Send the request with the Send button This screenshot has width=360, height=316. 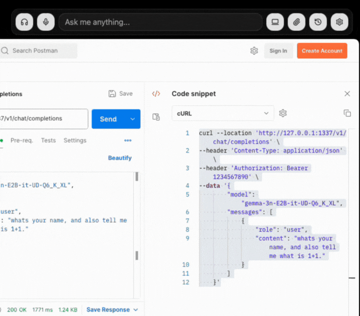108,119
